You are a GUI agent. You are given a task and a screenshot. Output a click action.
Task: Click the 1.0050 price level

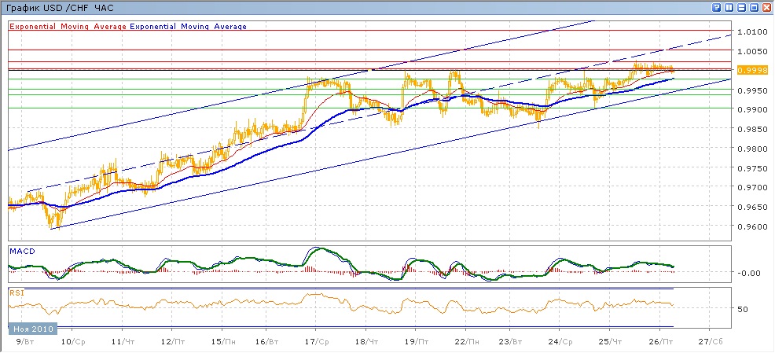(x=751, y=51)
